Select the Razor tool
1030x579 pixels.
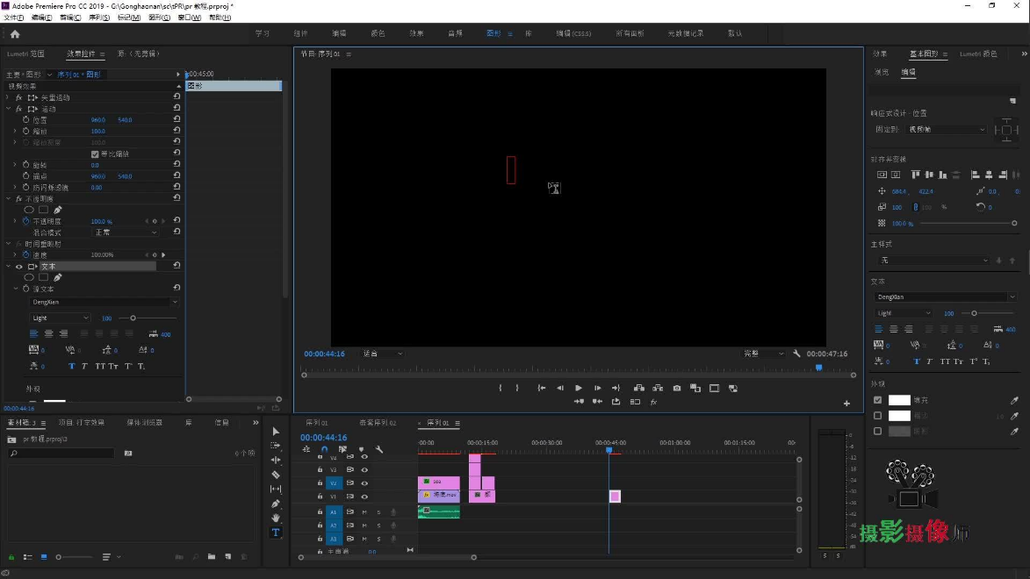tap(276, 475)
